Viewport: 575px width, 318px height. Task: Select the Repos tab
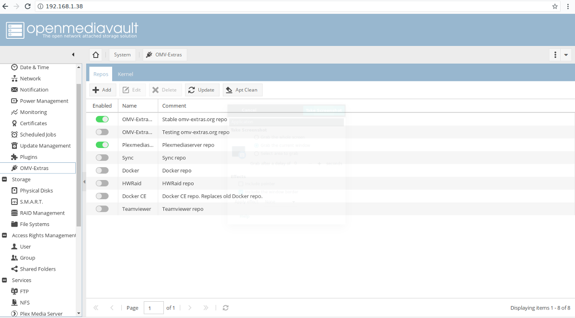point(101,74)
